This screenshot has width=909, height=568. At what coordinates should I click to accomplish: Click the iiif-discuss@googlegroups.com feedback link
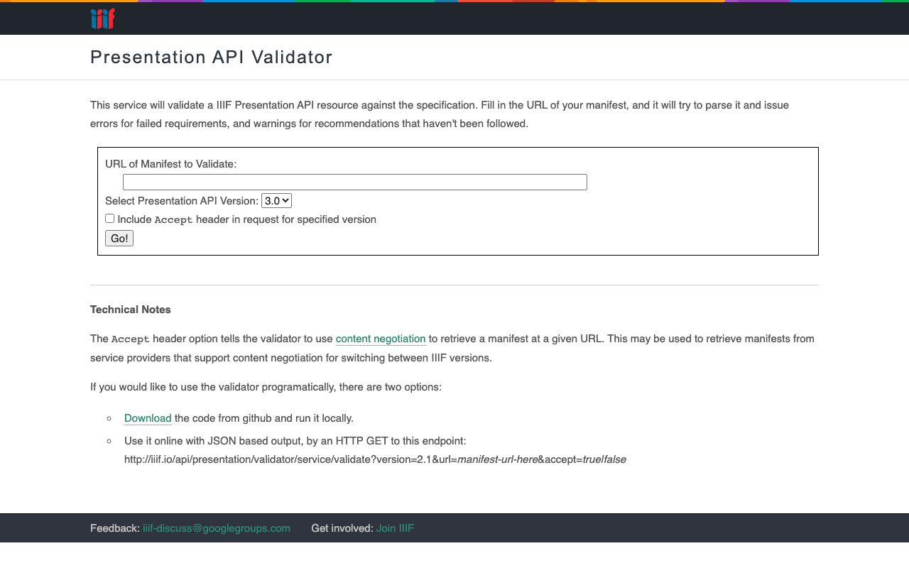click(216, 528)
